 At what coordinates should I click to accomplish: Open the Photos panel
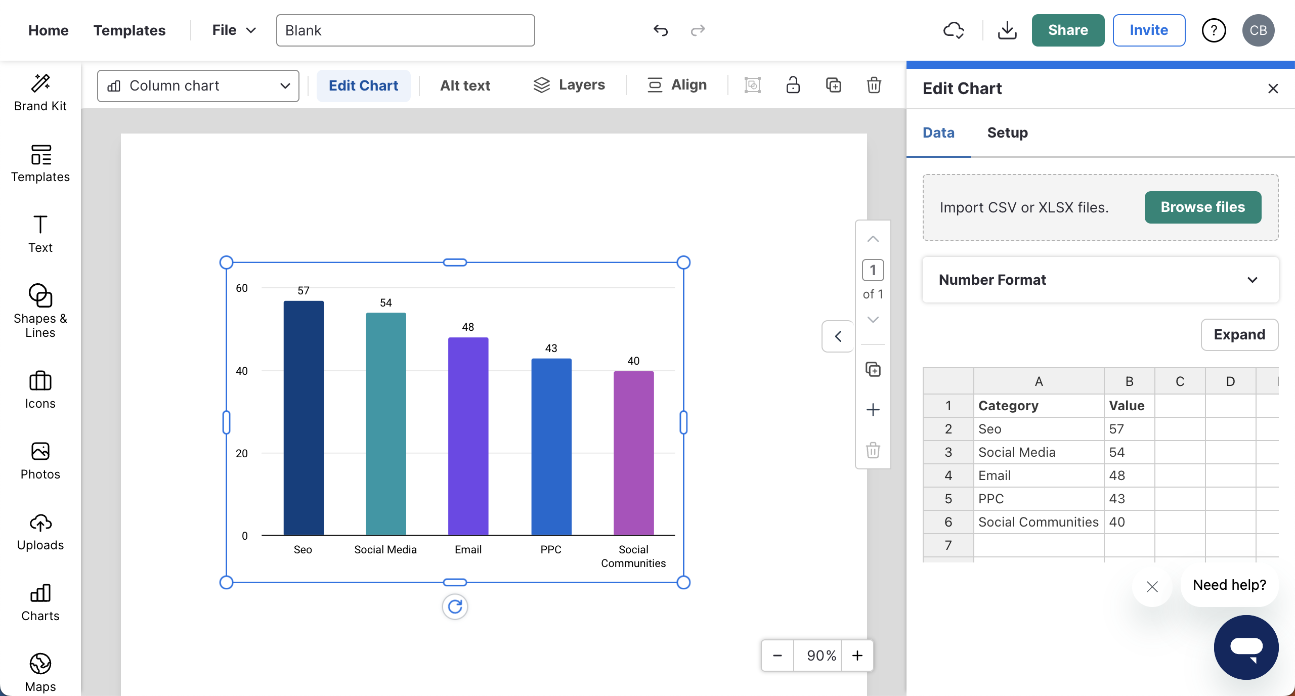click(x=40, y=458)
